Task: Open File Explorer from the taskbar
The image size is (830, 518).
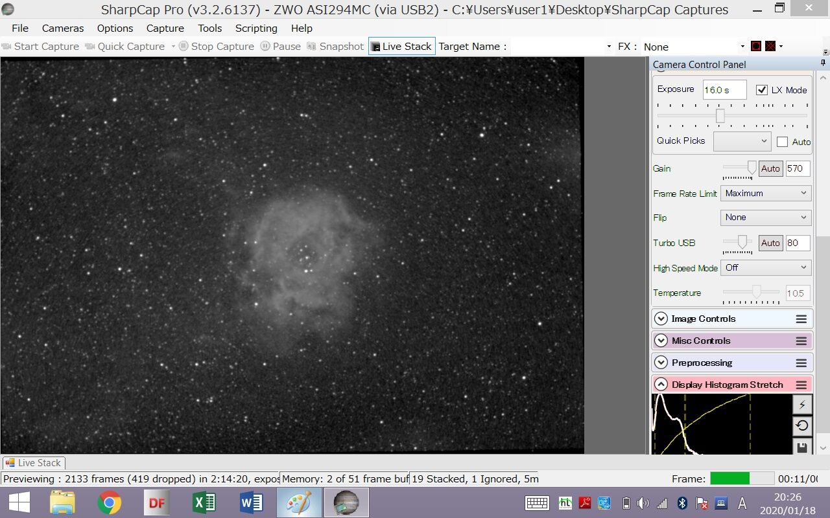Action: coord(62,503)
